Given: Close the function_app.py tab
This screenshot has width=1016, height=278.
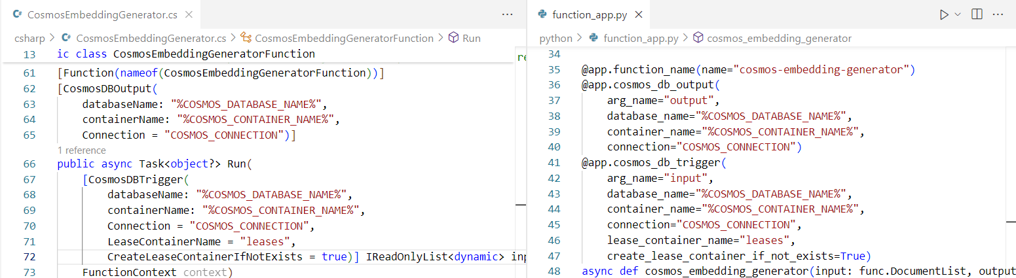Looking at the screenshot, I should pos(639,14).
